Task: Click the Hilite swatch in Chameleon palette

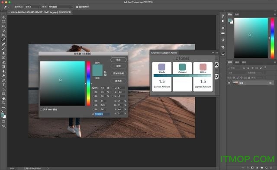Action: (203, 67)
